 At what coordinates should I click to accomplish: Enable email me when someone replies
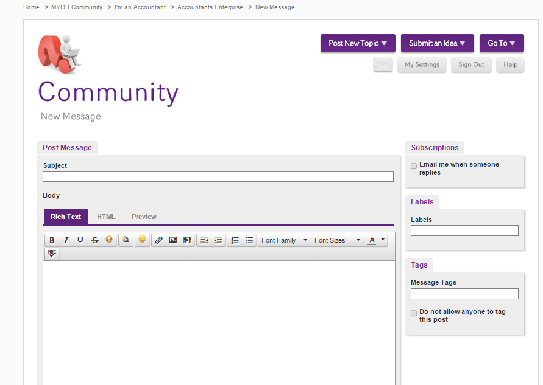(x=414, y=165)
